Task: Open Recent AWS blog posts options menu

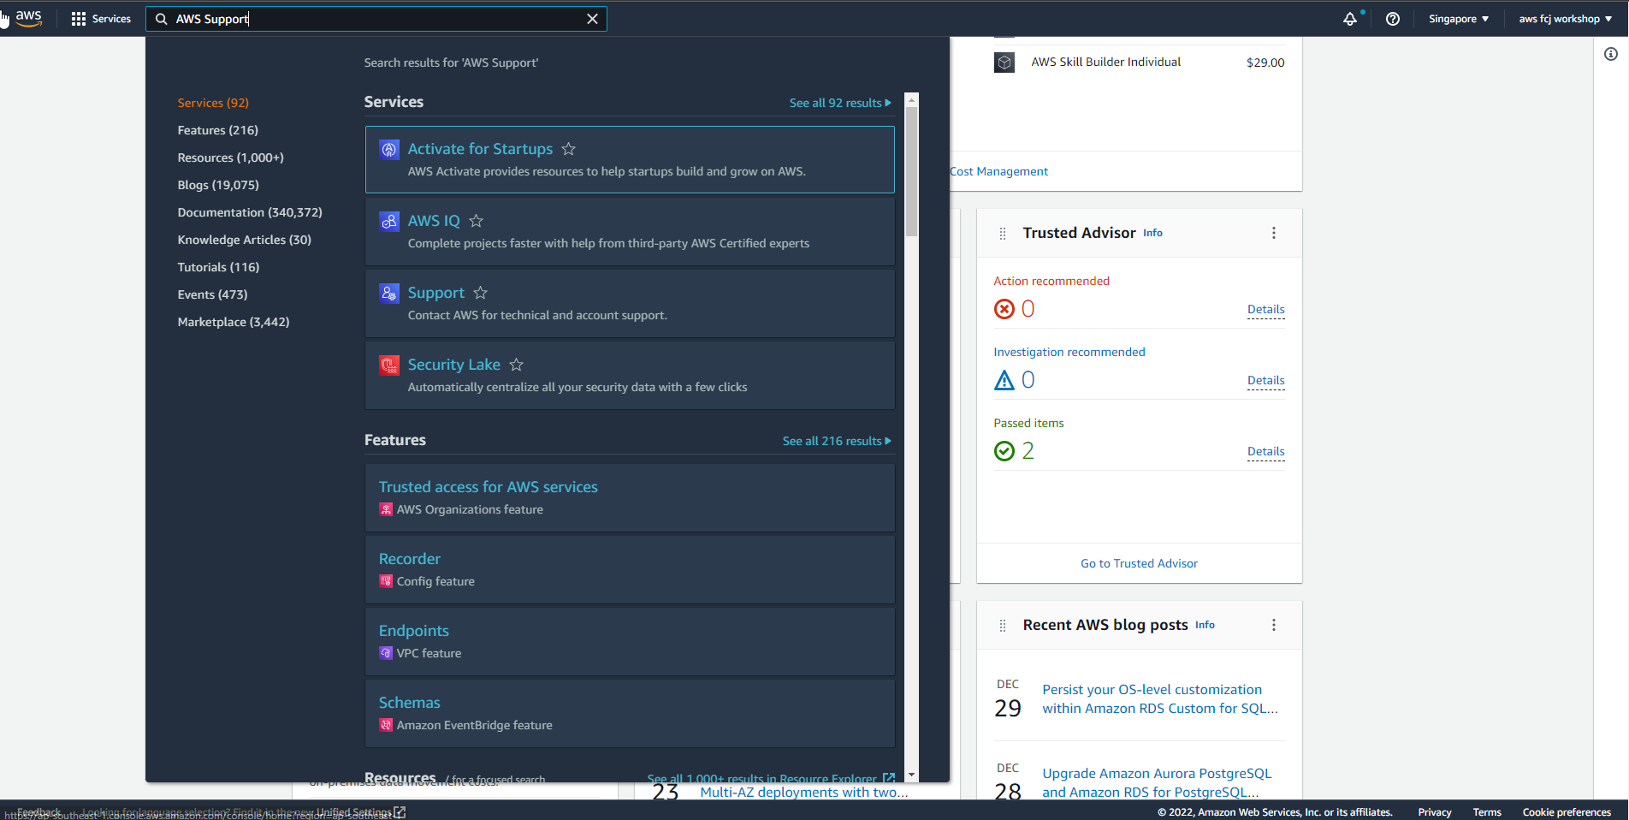Action: click(x=1274, y=625)
